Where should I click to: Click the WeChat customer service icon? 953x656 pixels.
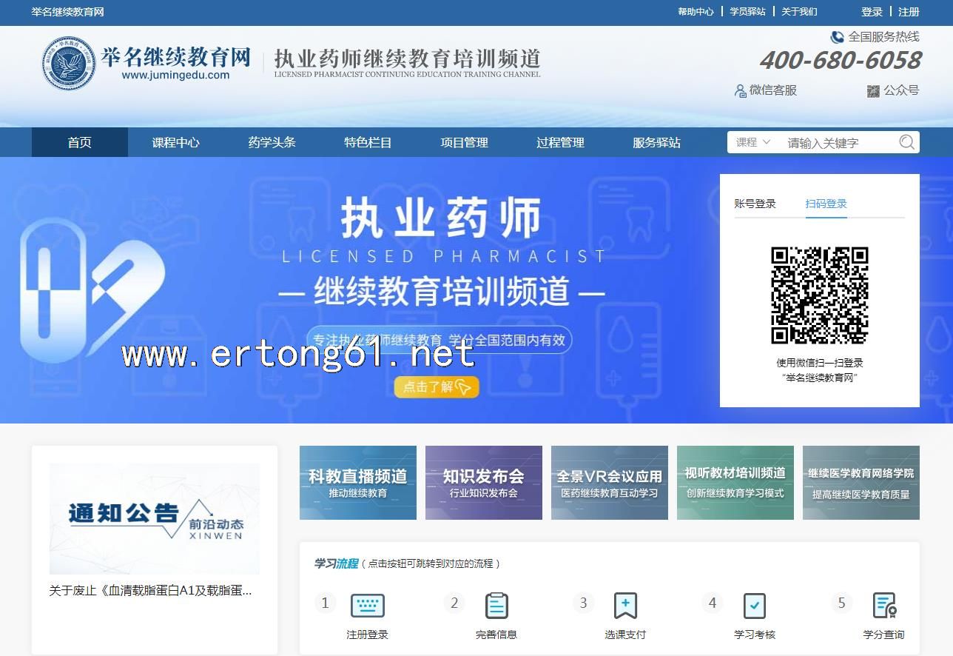pos(740,90)
